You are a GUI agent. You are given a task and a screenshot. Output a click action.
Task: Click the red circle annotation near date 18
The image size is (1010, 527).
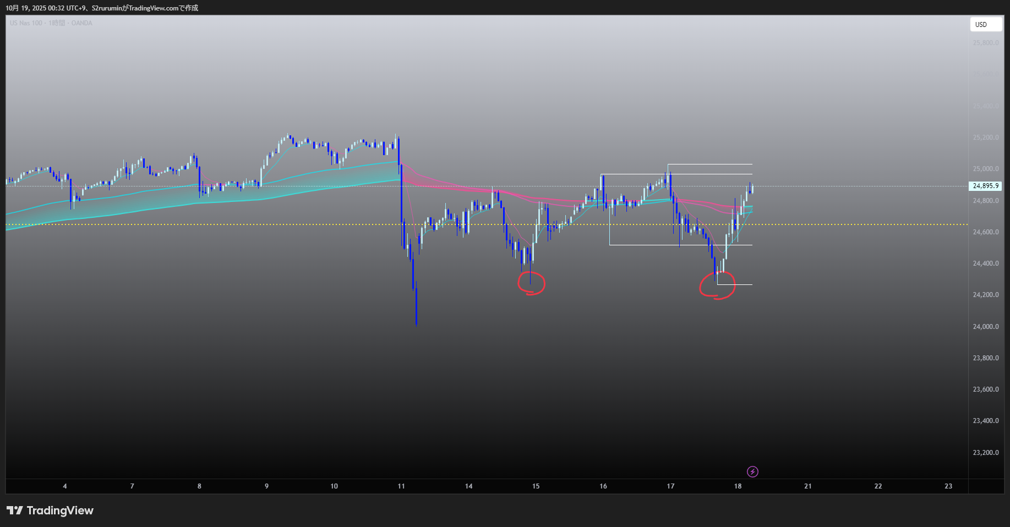coord(717,287)
